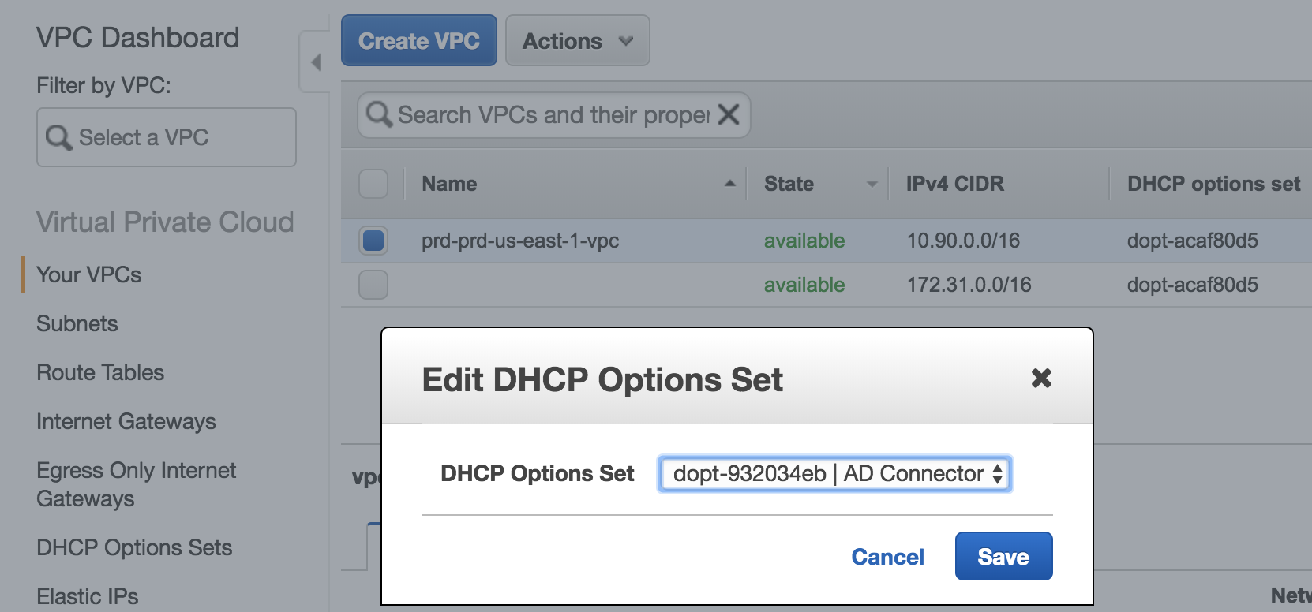Click the search magnifier in VPC search

pos(379,114)
